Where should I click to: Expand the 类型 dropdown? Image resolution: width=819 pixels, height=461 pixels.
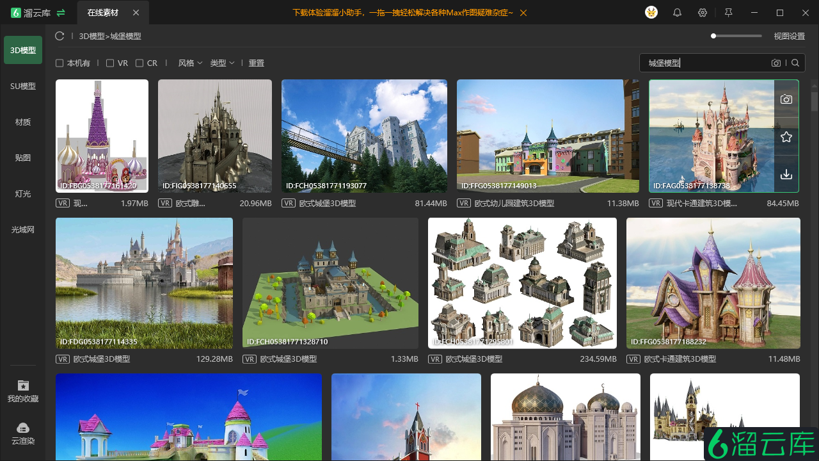coord(222,63)
